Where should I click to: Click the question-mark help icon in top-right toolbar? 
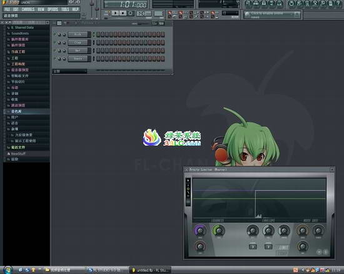(339, 3)
